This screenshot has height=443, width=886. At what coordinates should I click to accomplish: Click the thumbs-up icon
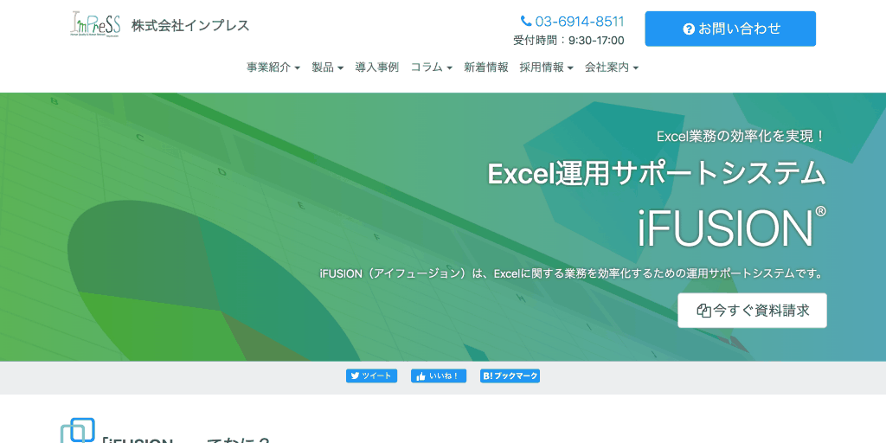click(421, 376)
